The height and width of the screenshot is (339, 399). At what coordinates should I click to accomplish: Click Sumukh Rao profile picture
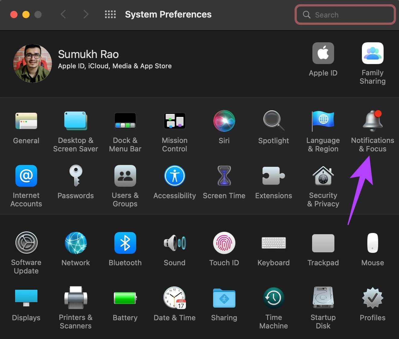click(x=33, y=63)
